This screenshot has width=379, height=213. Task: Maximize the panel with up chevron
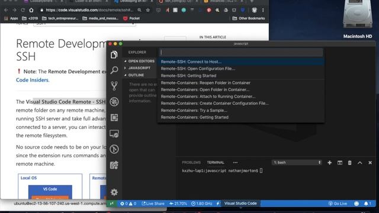[x=359, y=163]
